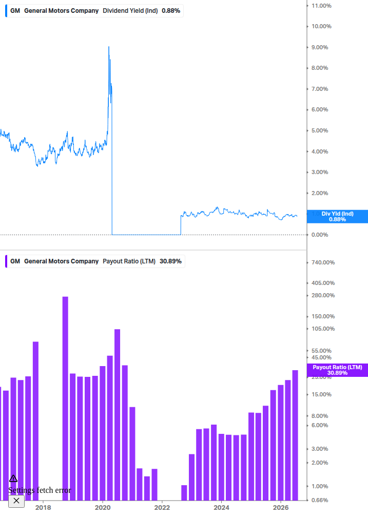The image size is (368, 516).
Task: Click the dividend yield spike peak at about 9%
Action: click(109, 48)
